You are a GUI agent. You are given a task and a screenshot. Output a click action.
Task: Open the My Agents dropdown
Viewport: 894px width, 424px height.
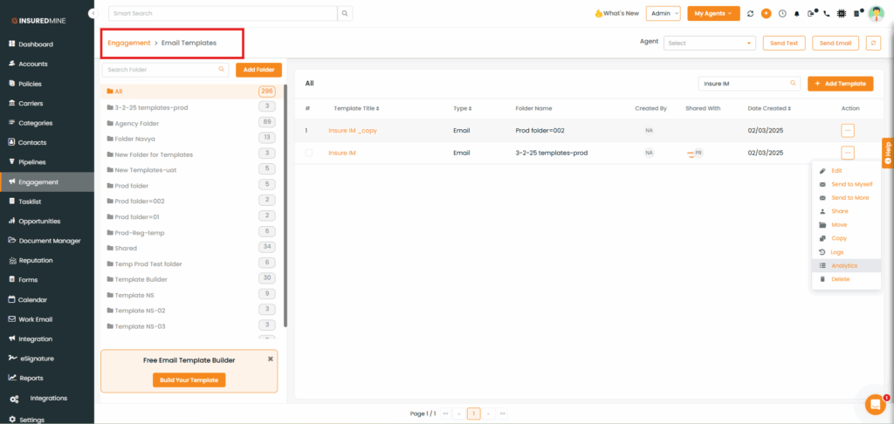pos(713,13)
